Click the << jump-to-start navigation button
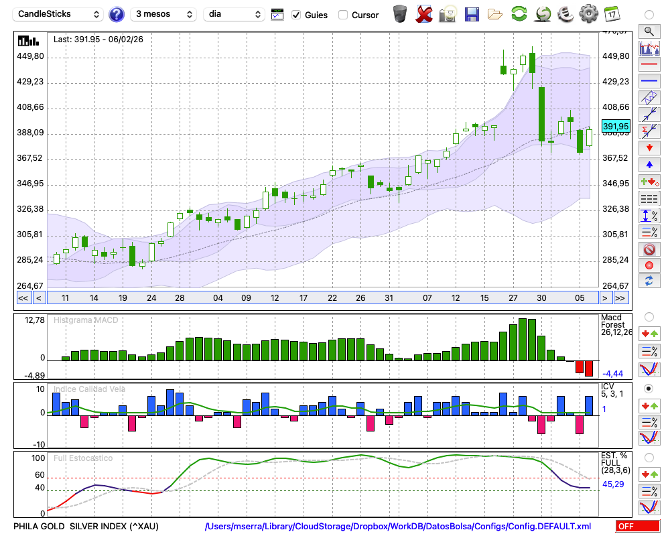670x536 pixels. pyautogui.click(x=23, y=297)
